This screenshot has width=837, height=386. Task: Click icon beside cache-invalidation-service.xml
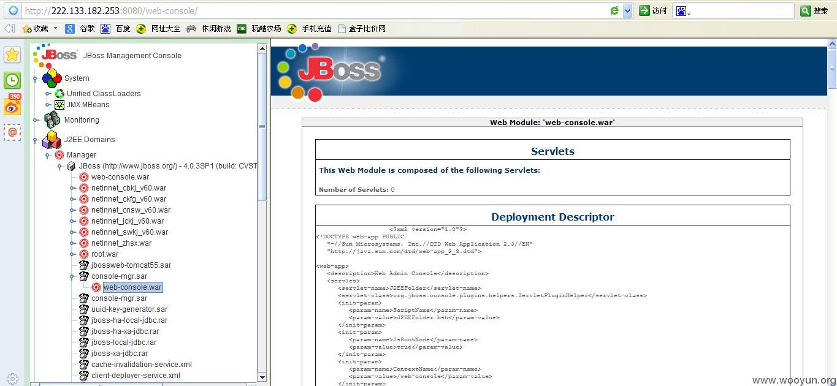[84, 365]
